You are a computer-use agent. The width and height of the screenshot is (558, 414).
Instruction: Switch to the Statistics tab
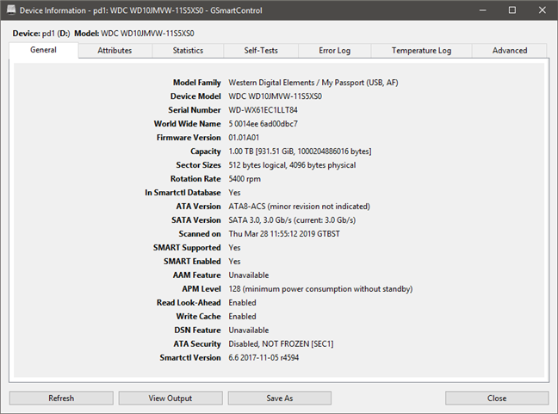[x=188, y=51]
